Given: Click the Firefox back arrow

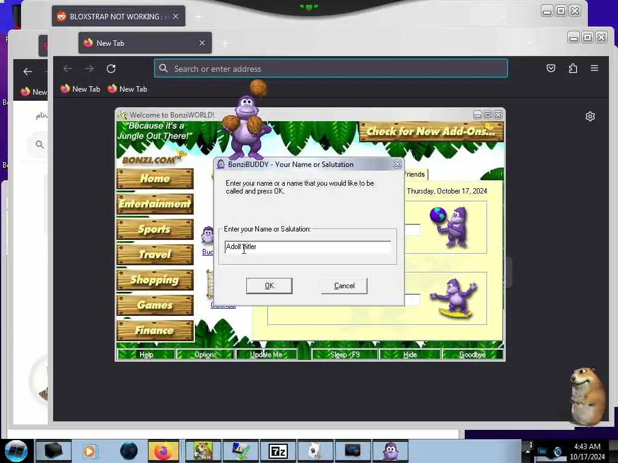Looking at the screenshot, I should (68, 69).
